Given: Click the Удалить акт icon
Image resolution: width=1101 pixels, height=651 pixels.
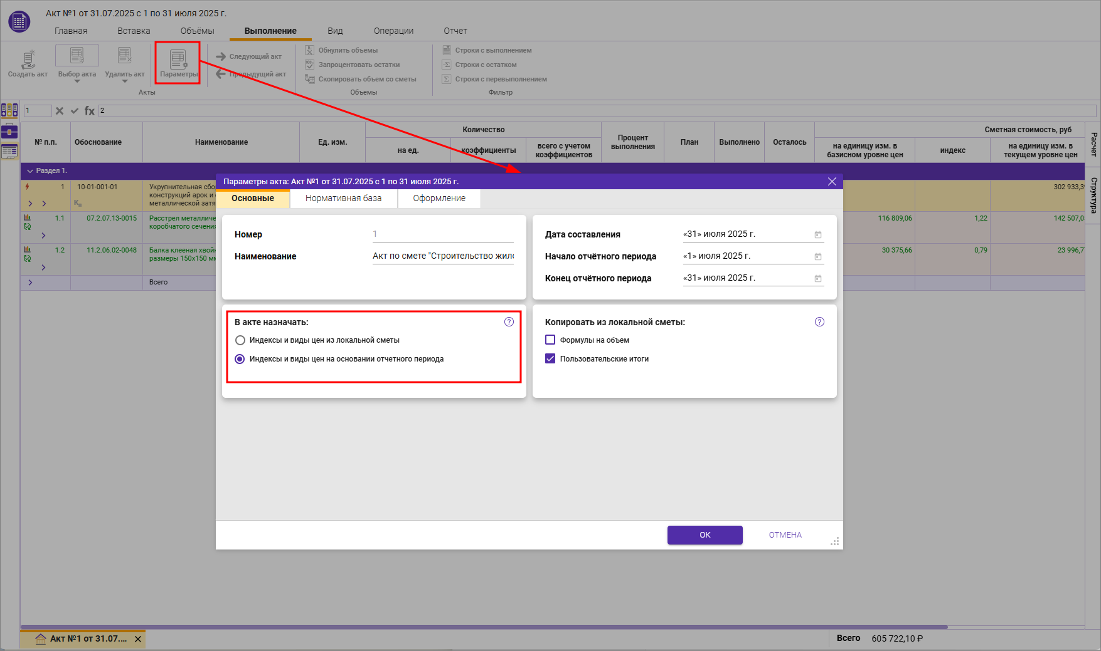Looking at the screenshot, I should (x=124, y=56).
